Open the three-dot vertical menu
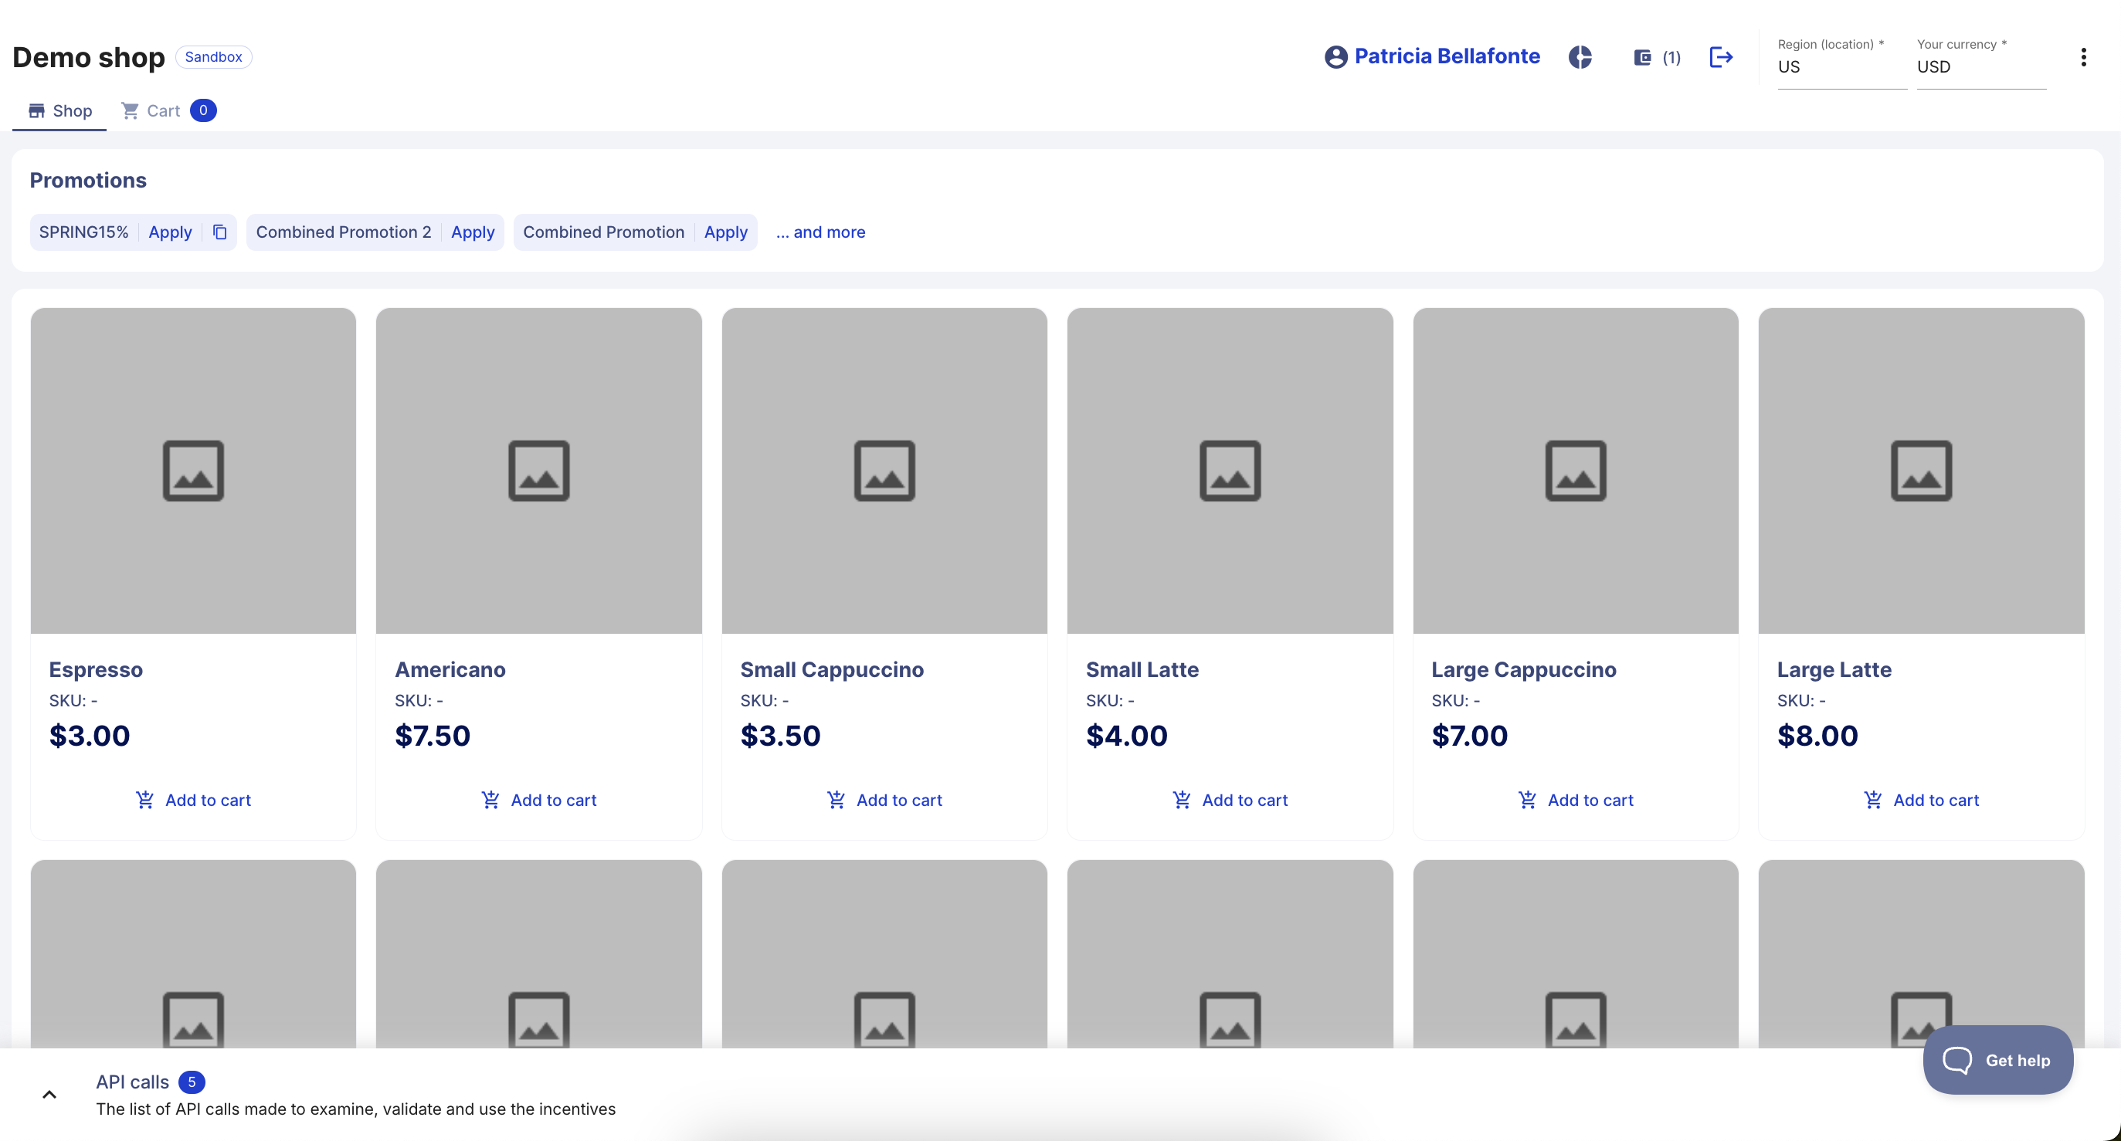2121x1141 pixels. coord(2083,57)
